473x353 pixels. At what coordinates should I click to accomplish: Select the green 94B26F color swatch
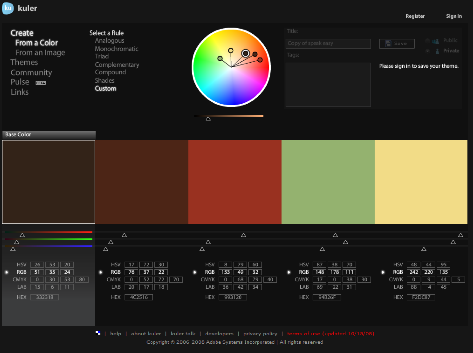click(328, 182)
